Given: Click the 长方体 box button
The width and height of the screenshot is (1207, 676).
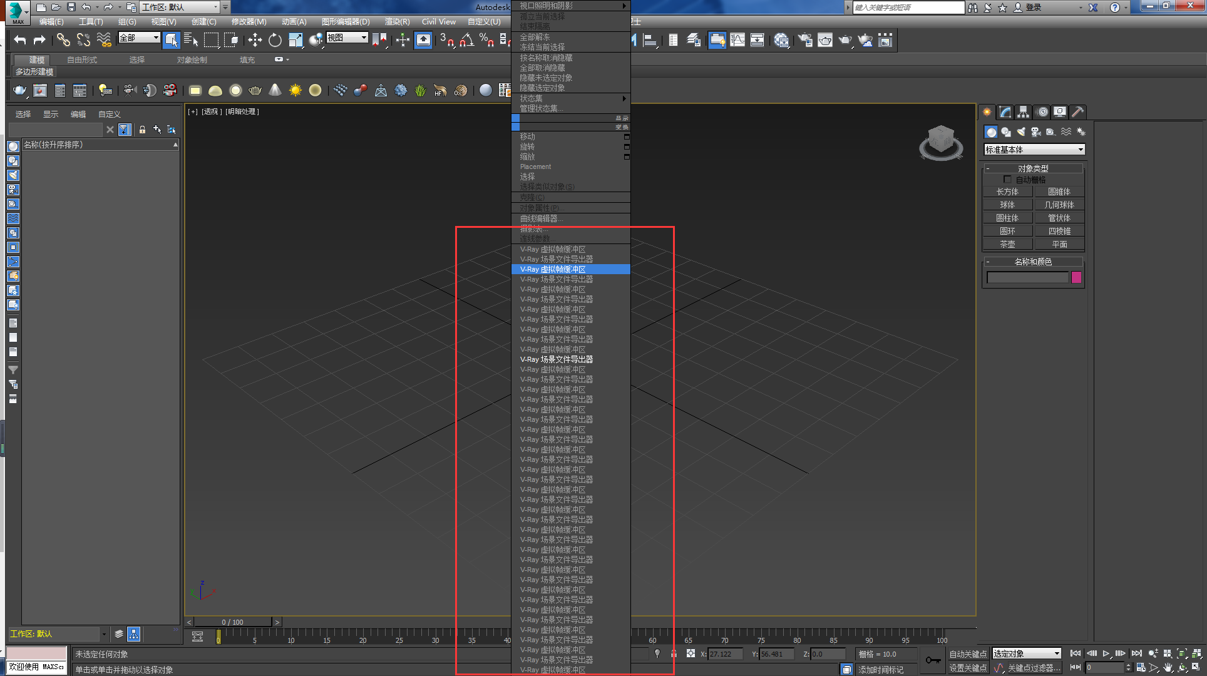Looking at the screenshot, I should pyautogui.click(x=1007, y=192).
